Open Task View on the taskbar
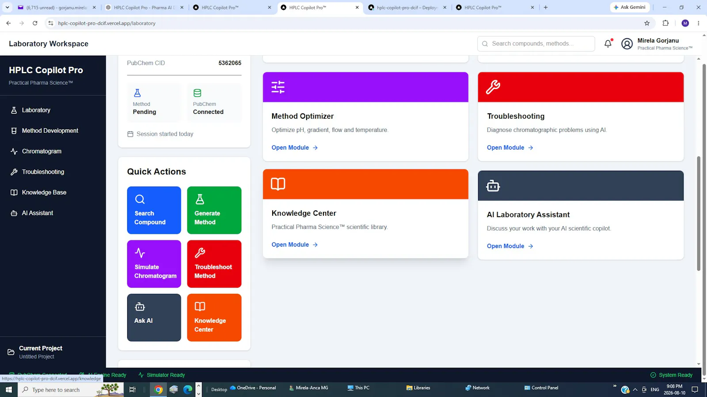The image size is (707, 397). [x=132, y=390]
